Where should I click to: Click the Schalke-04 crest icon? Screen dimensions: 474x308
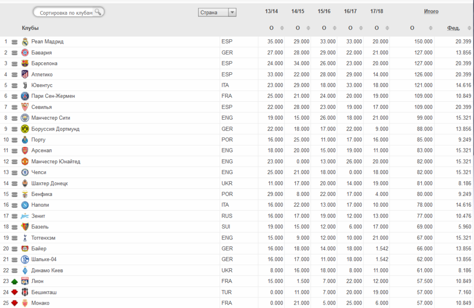pos(25,259)
